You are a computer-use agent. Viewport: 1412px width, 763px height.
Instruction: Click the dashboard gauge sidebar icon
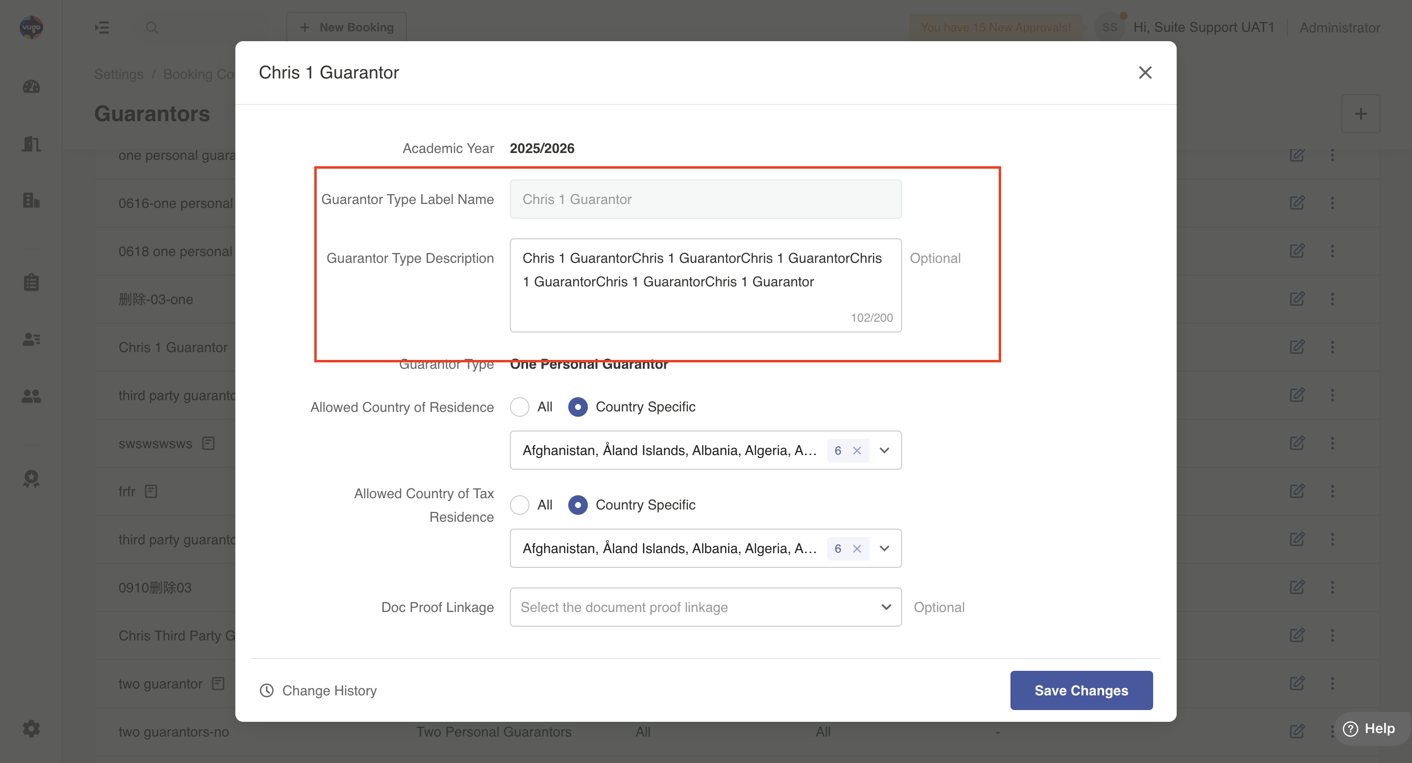pyautogui.click(x=31, y=87)
